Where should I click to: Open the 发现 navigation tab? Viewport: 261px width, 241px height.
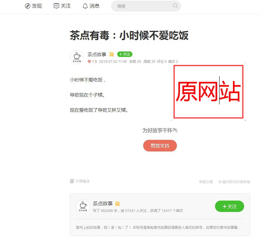point(33,6)
